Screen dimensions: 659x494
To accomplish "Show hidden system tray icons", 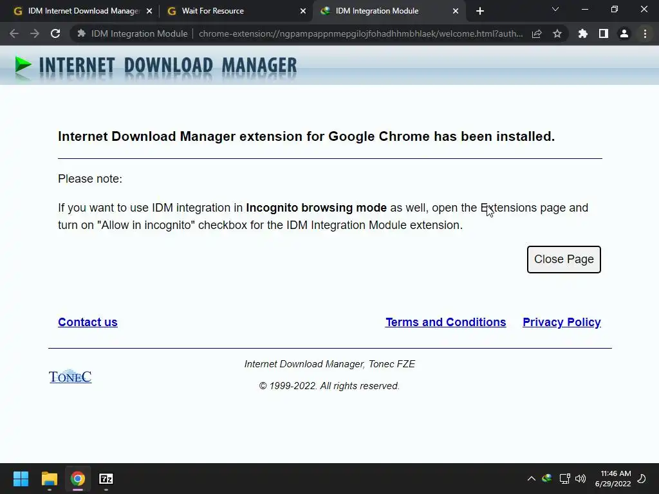I will coord(531,479).
